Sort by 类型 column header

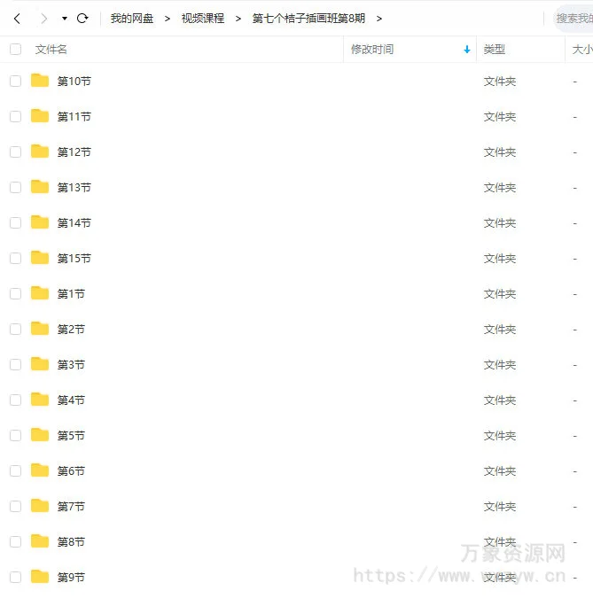point(495,50)
